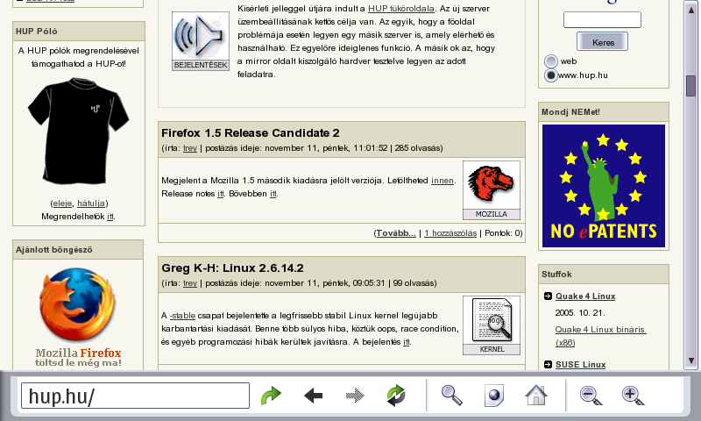The width and height of the screenshot is (701, 421).
Task: Open the HUP tüköroldala link
Action: pos(401,9)
